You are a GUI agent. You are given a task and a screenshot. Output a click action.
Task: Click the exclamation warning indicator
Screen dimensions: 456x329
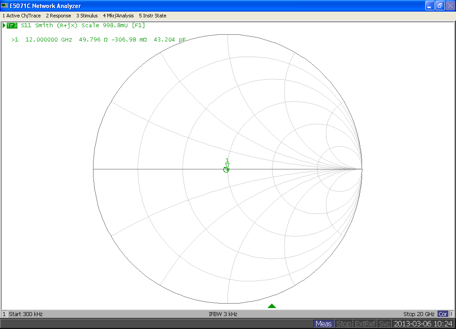[x=452, y=314]
